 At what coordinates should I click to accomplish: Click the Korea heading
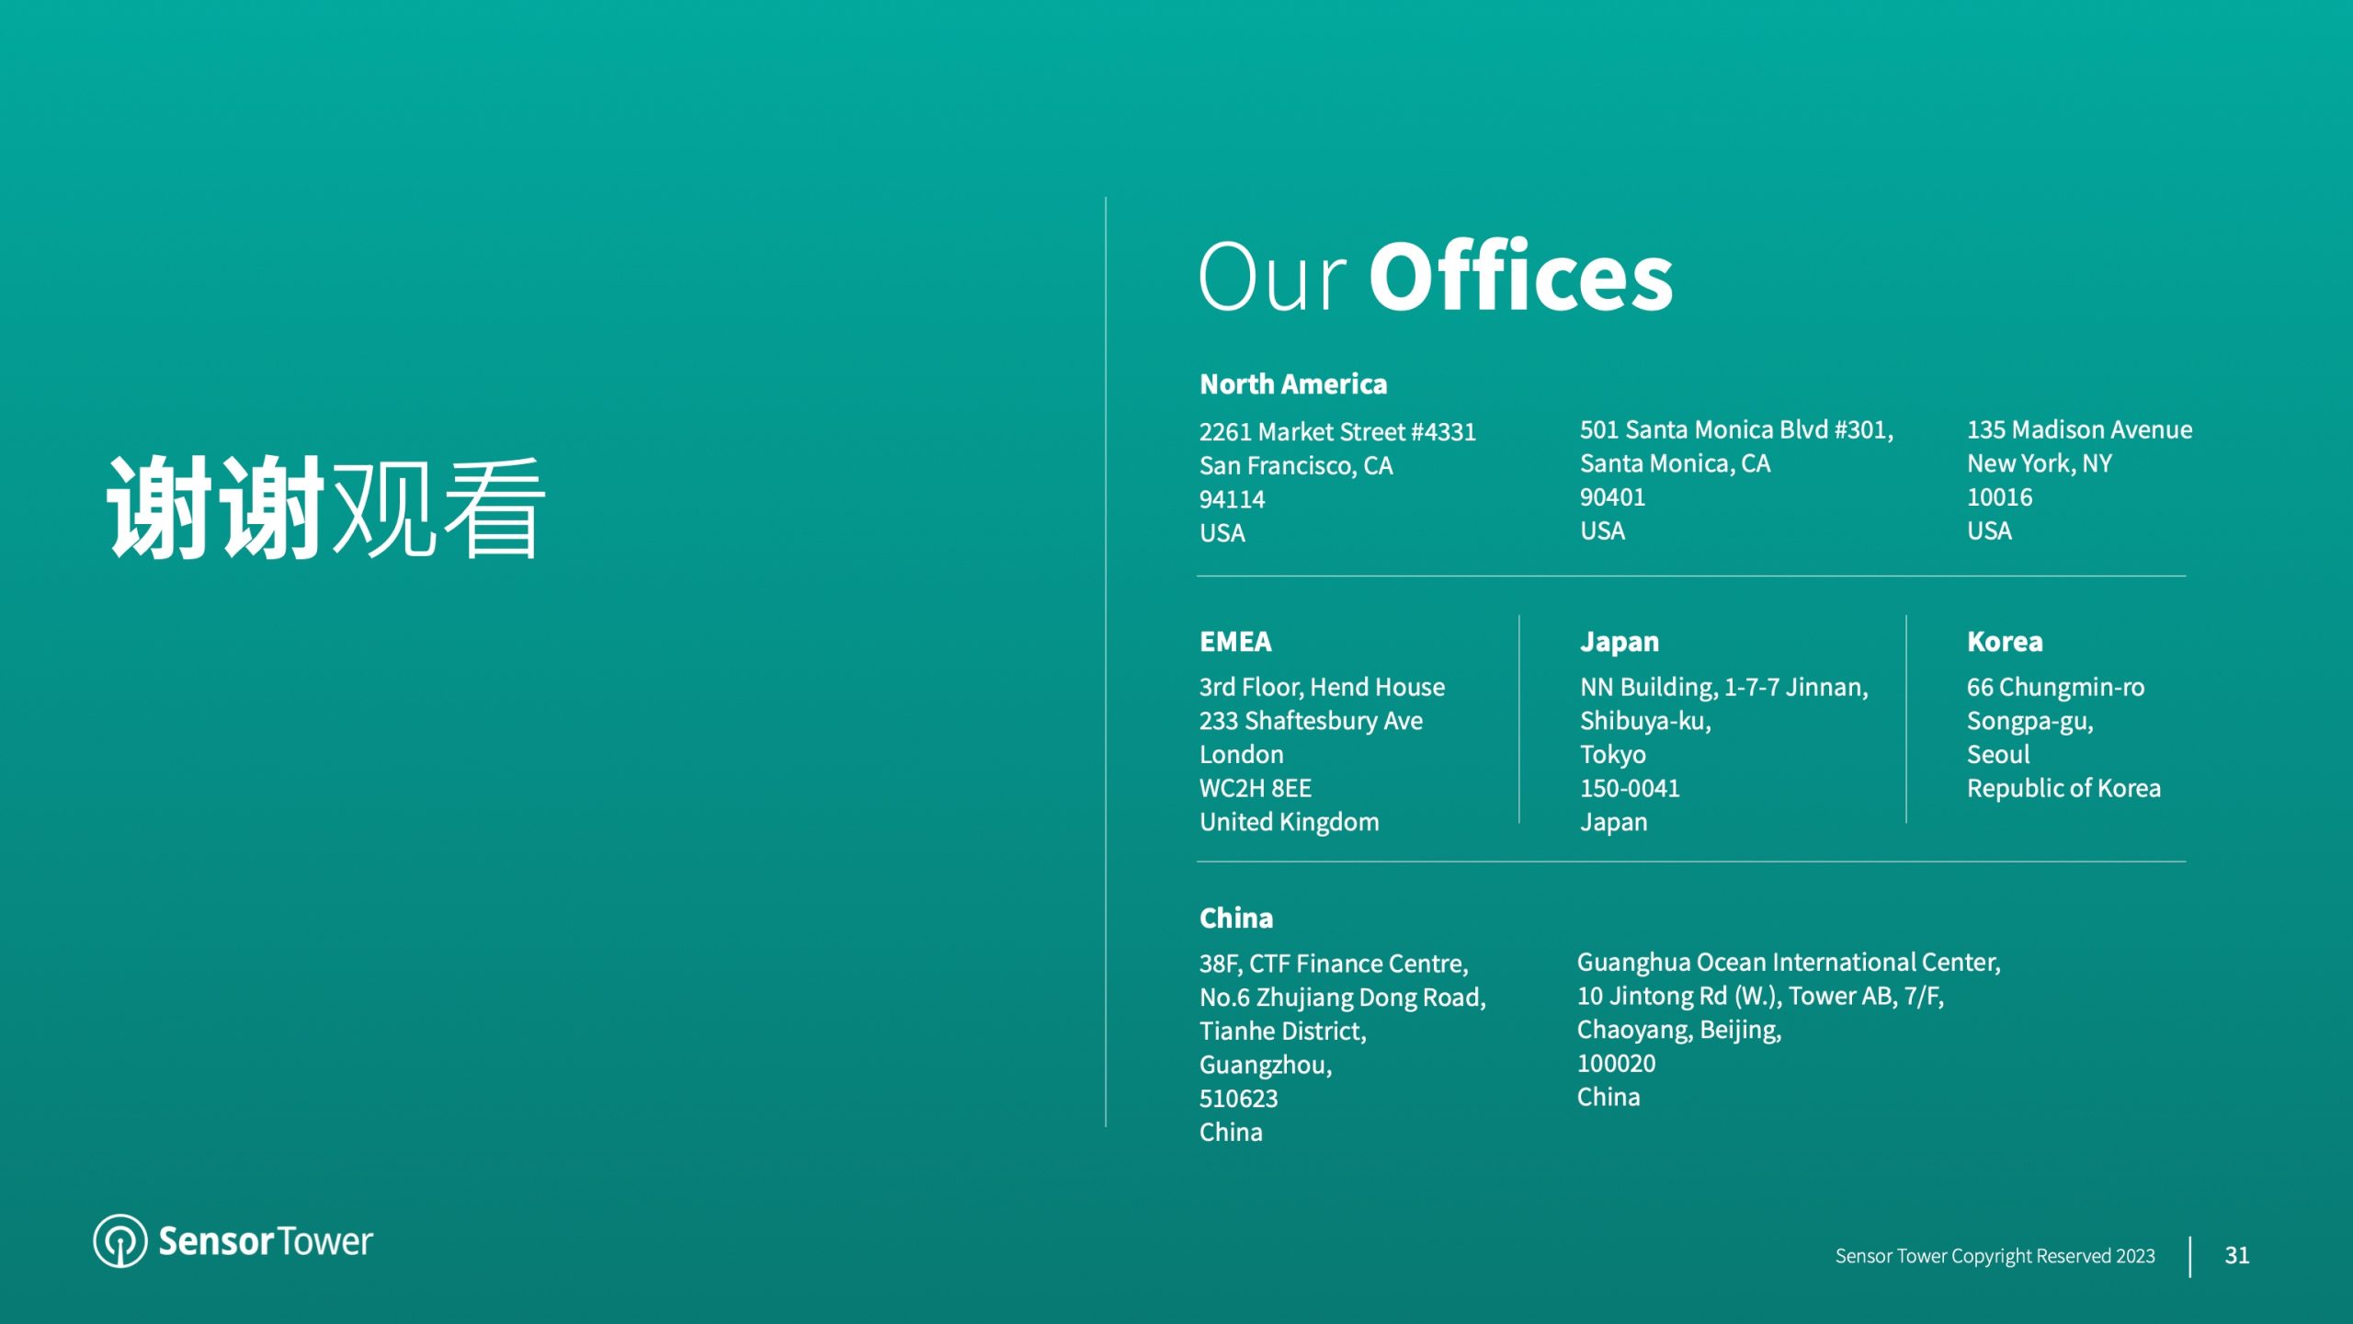(x=2005, y=641)
